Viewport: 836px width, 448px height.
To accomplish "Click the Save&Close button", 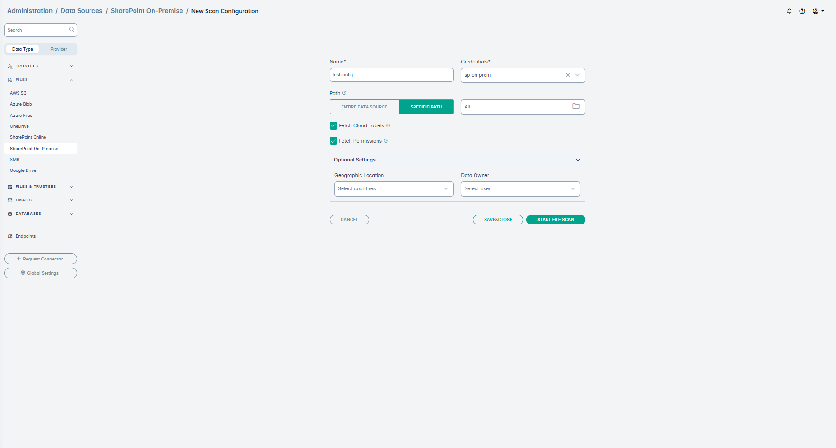I will tap(498, 220).
